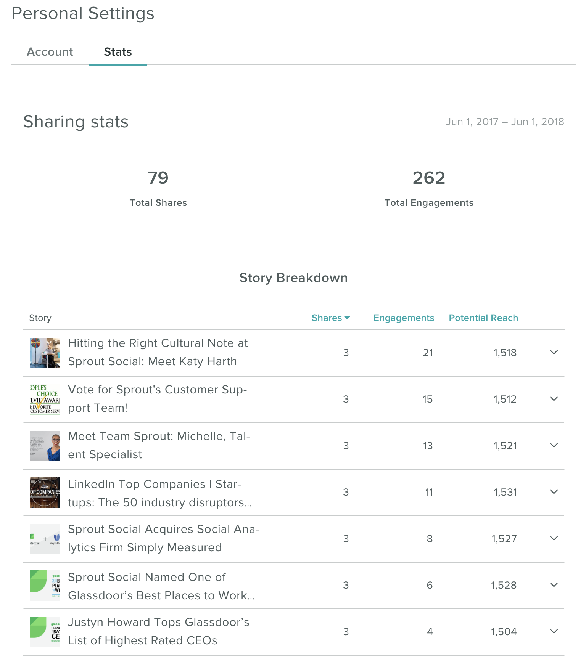Expand the LinkedIn Top Companies row
Image resolution: width=586 pixels, height=658 pixels.
pyautogui.click(x=554, y=492)
